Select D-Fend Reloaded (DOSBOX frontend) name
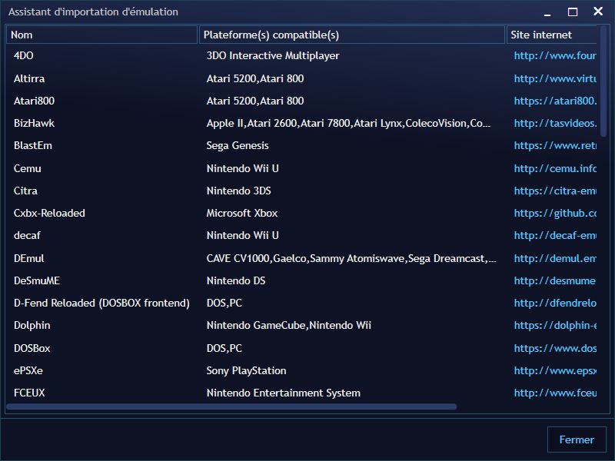Image resolution: width=615 pixels, height=461 pixels. tap(101, 303)
